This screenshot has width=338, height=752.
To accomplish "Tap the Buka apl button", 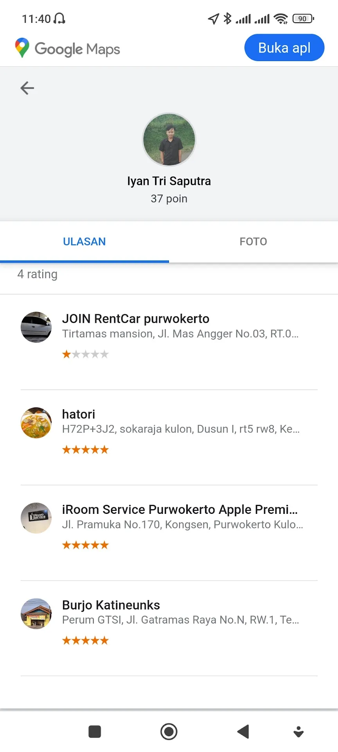I will pos(284,48).
